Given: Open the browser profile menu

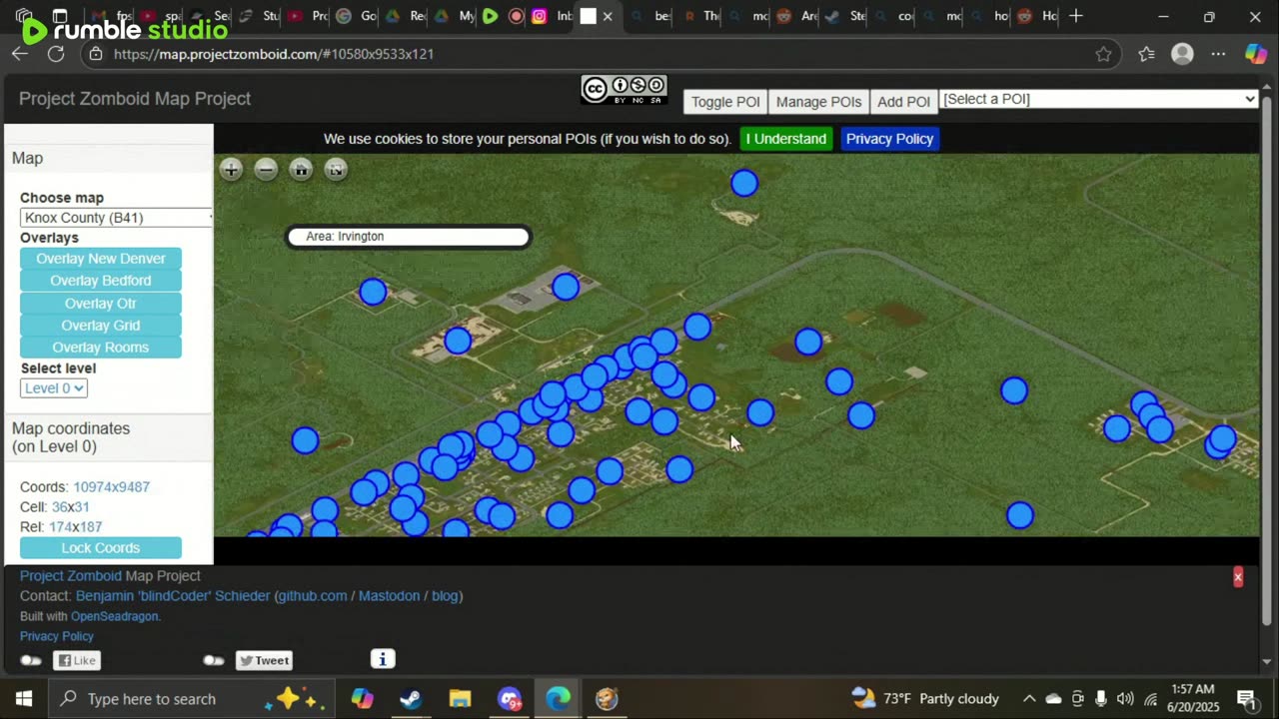Looking at the screenshot, I should (x=1182, y=54).
